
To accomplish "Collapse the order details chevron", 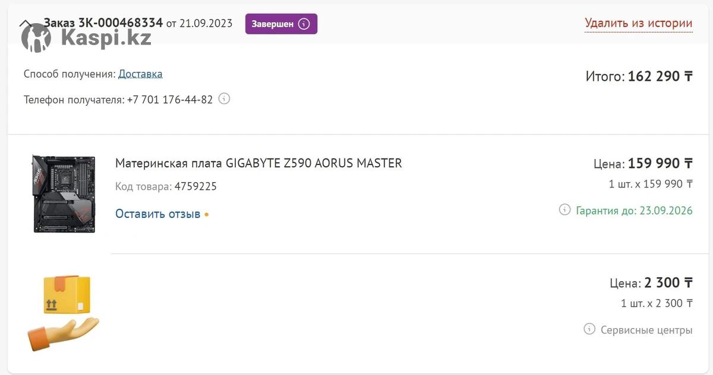I will pyautogui.click(x=26, y=24).
